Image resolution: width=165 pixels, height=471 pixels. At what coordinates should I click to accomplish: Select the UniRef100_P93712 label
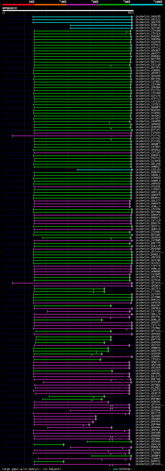tap(148, 158)
